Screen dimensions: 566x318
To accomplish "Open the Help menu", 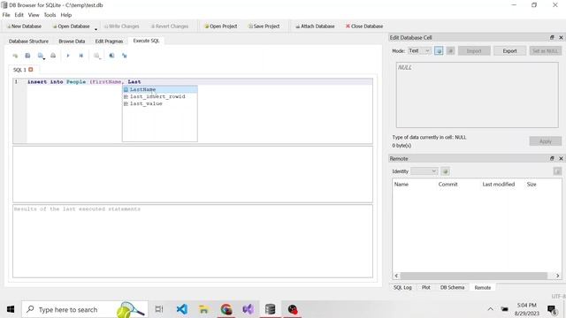I will pyautogui.click(x=66, y=15).
